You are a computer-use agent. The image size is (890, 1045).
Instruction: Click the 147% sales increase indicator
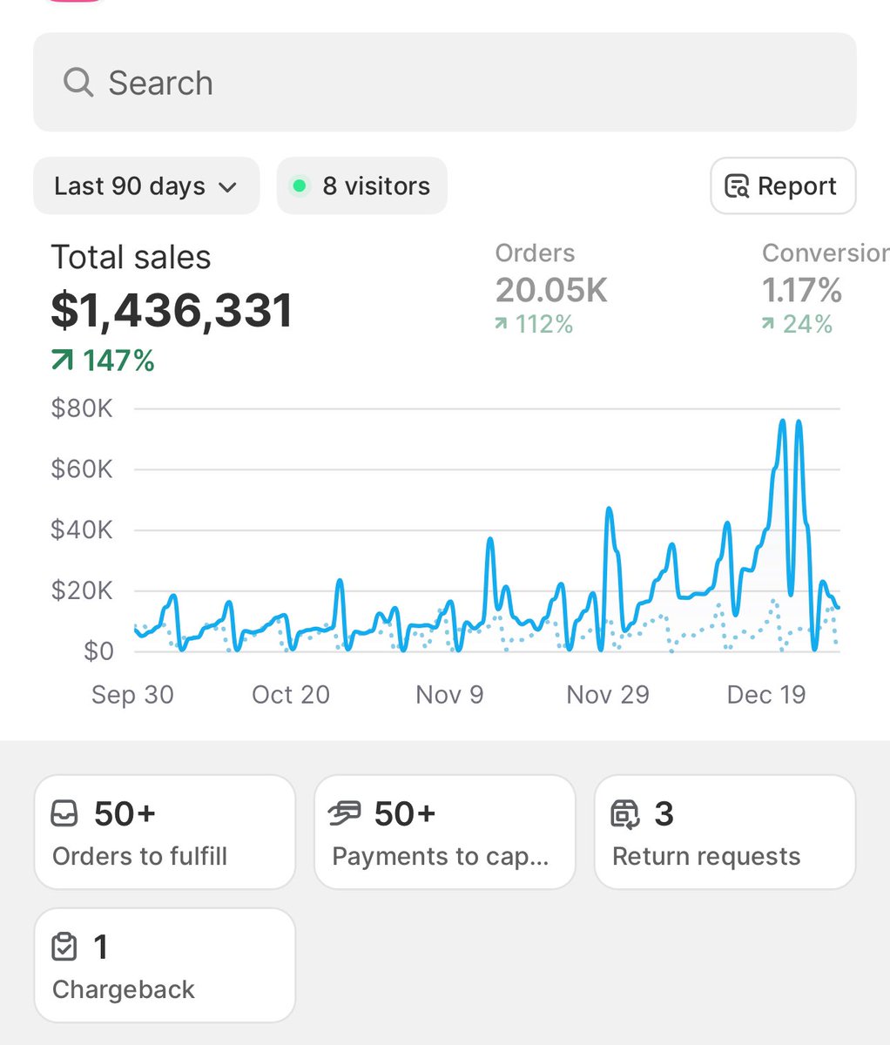103,361
